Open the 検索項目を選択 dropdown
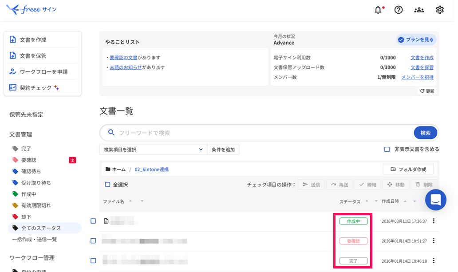The image size is (458, 272). (154, 149)
